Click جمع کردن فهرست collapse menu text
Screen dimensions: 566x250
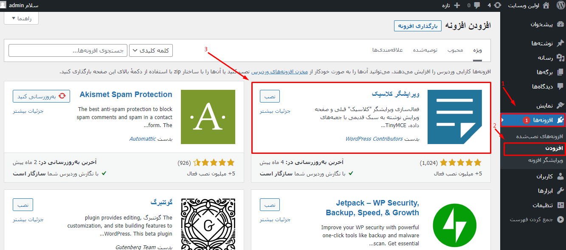(531, 219)
